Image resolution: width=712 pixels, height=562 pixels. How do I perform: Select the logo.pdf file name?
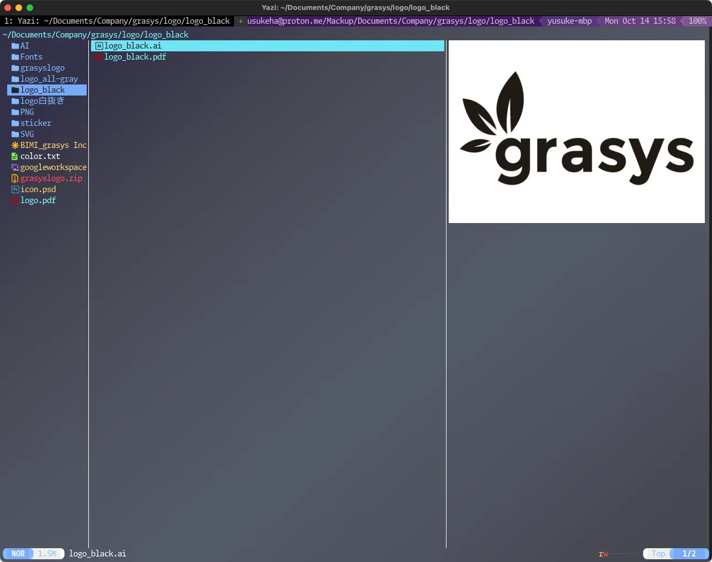(38, 200)
